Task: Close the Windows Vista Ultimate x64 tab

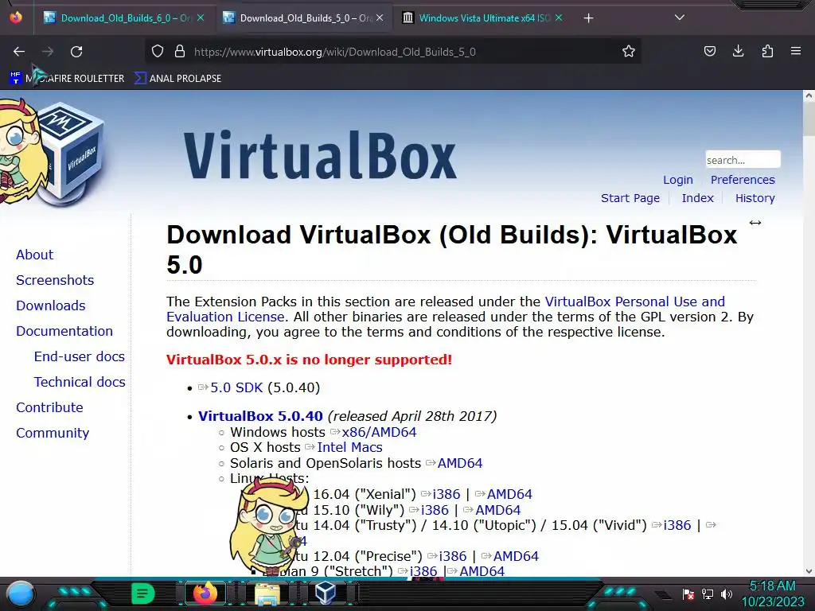Action: [x=559, y=18]
